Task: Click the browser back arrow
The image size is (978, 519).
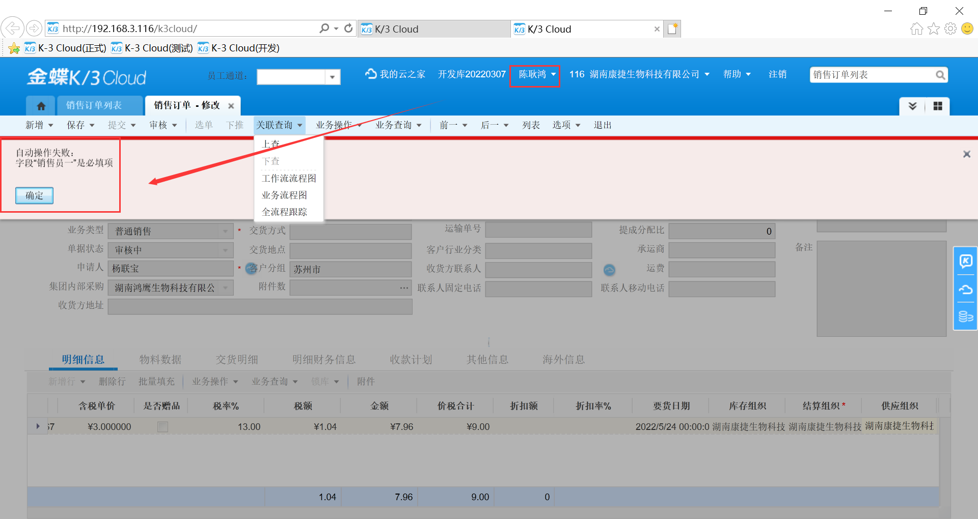Action: click(13, 28)
